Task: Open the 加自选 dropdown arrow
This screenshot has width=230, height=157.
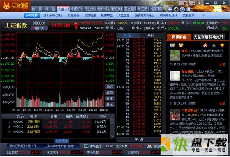Action: [46, 28]
